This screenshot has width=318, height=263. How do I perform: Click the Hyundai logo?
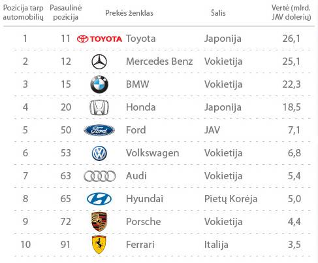click(x=99, y=199)
